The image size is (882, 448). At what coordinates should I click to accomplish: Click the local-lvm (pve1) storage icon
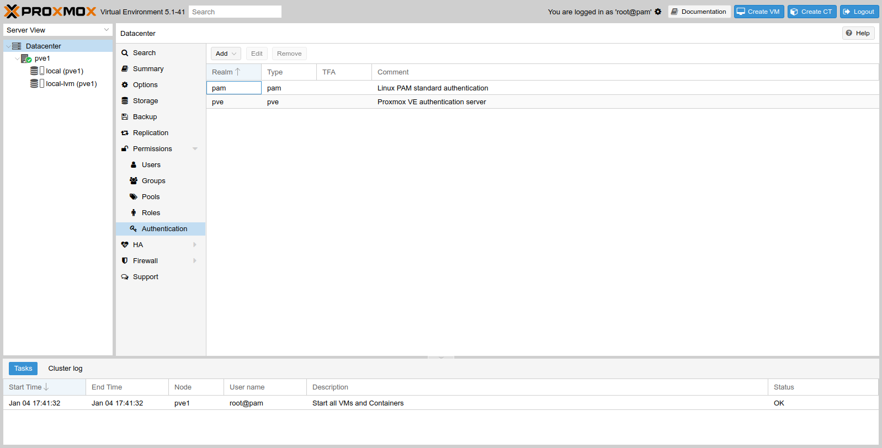[37, 84]
